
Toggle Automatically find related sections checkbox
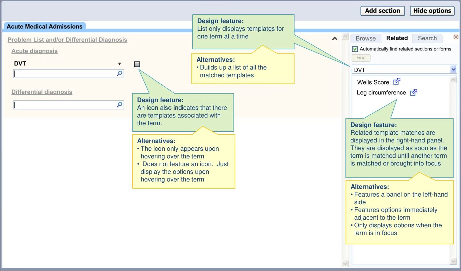(x=355, y=49)
